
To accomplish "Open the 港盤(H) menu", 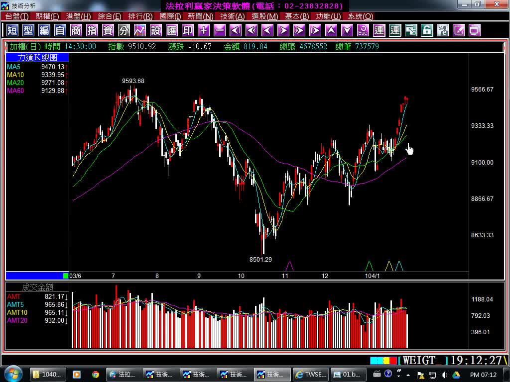I will (x=78, y=16).
